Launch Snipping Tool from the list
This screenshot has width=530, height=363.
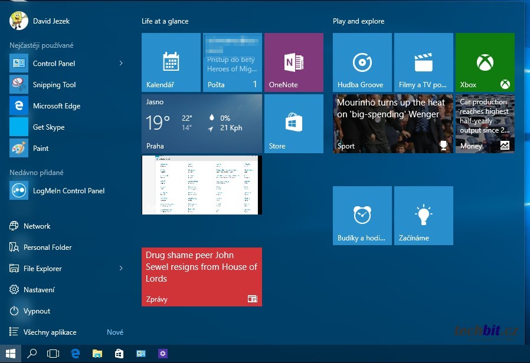(x=54, y=85)
